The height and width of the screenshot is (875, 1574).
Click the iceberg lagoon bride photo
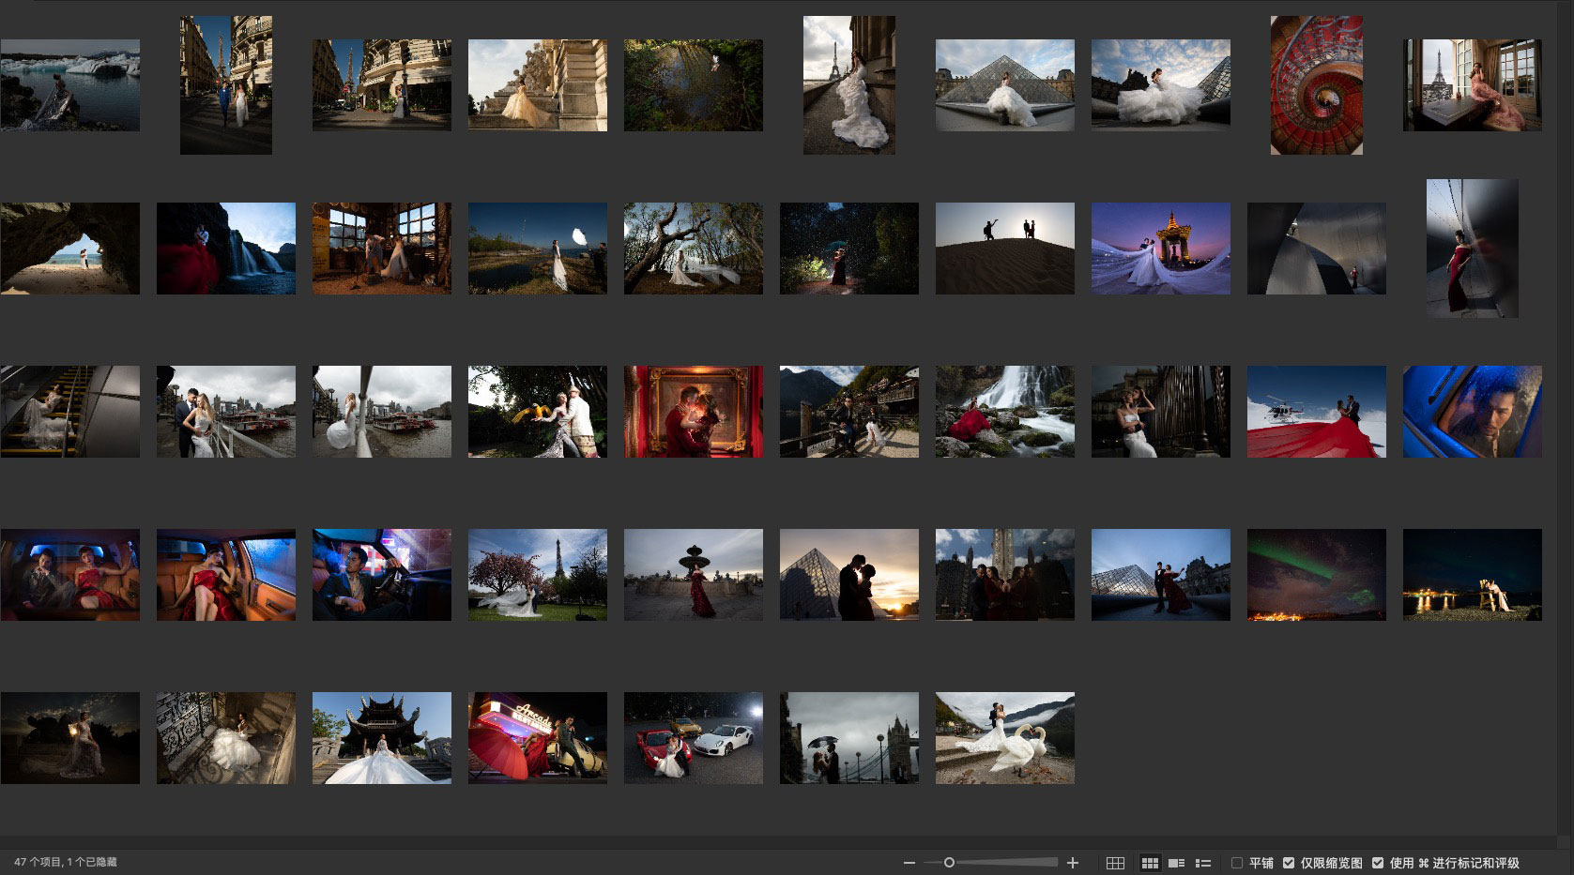(70, 85)
